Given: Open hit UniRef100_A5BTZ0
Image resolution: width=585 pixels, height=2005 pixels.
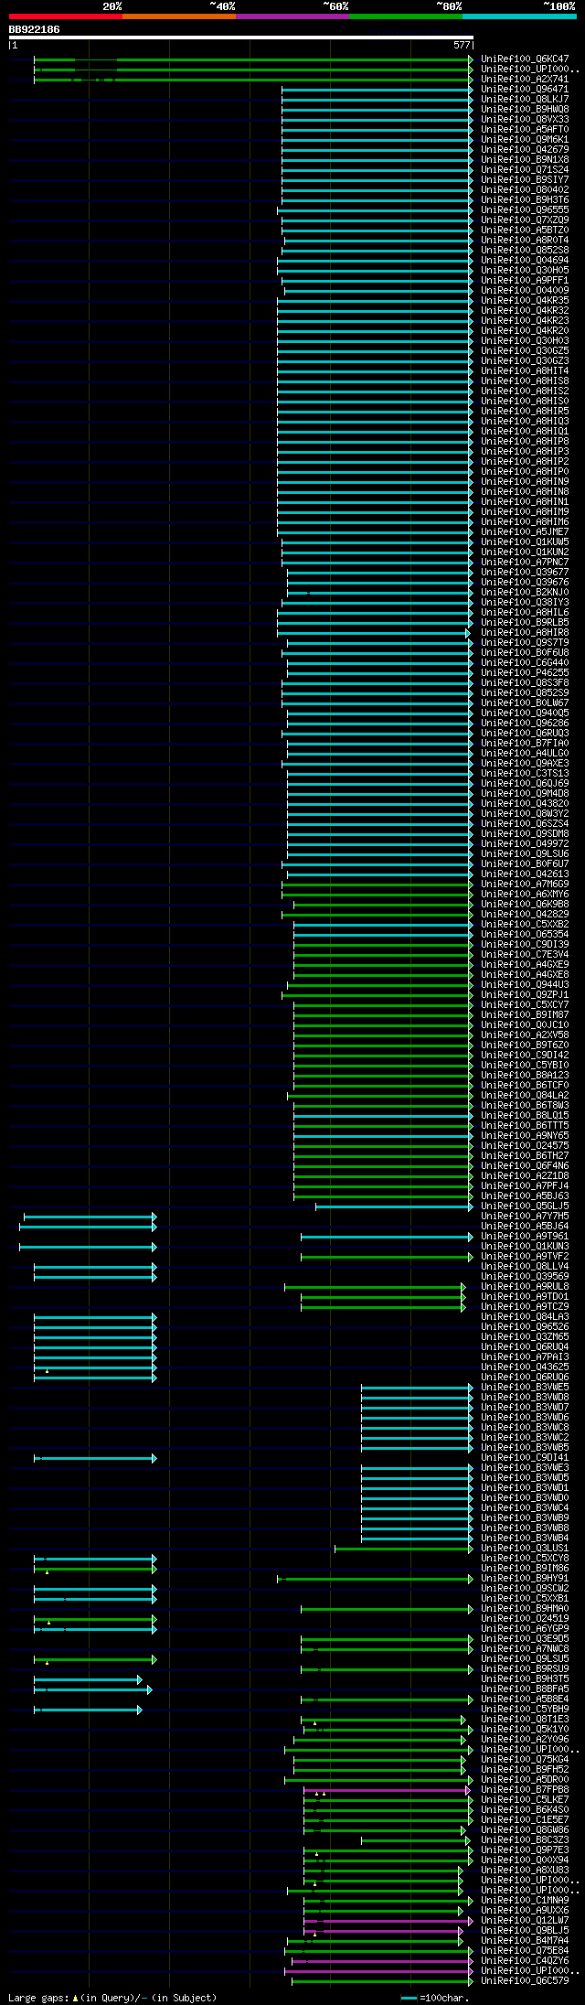Looking at the screenshot, I should tap(525, 231).
